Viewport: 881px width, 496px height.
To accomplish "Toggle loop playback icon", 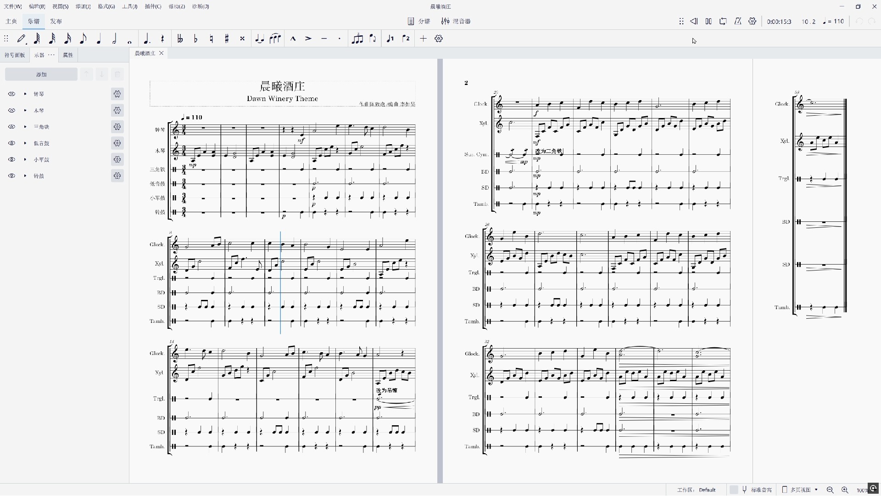I will click(723, 21).
